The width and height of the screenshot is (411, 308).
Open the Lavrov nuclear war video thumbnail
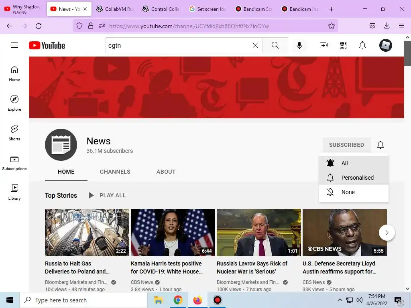point(259,233)
